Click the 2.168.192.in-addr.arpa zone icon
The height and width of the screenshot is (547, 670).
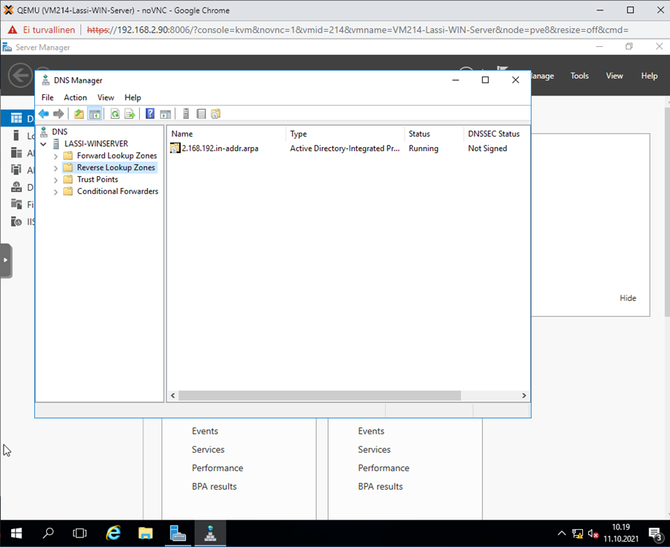point(175,148)
